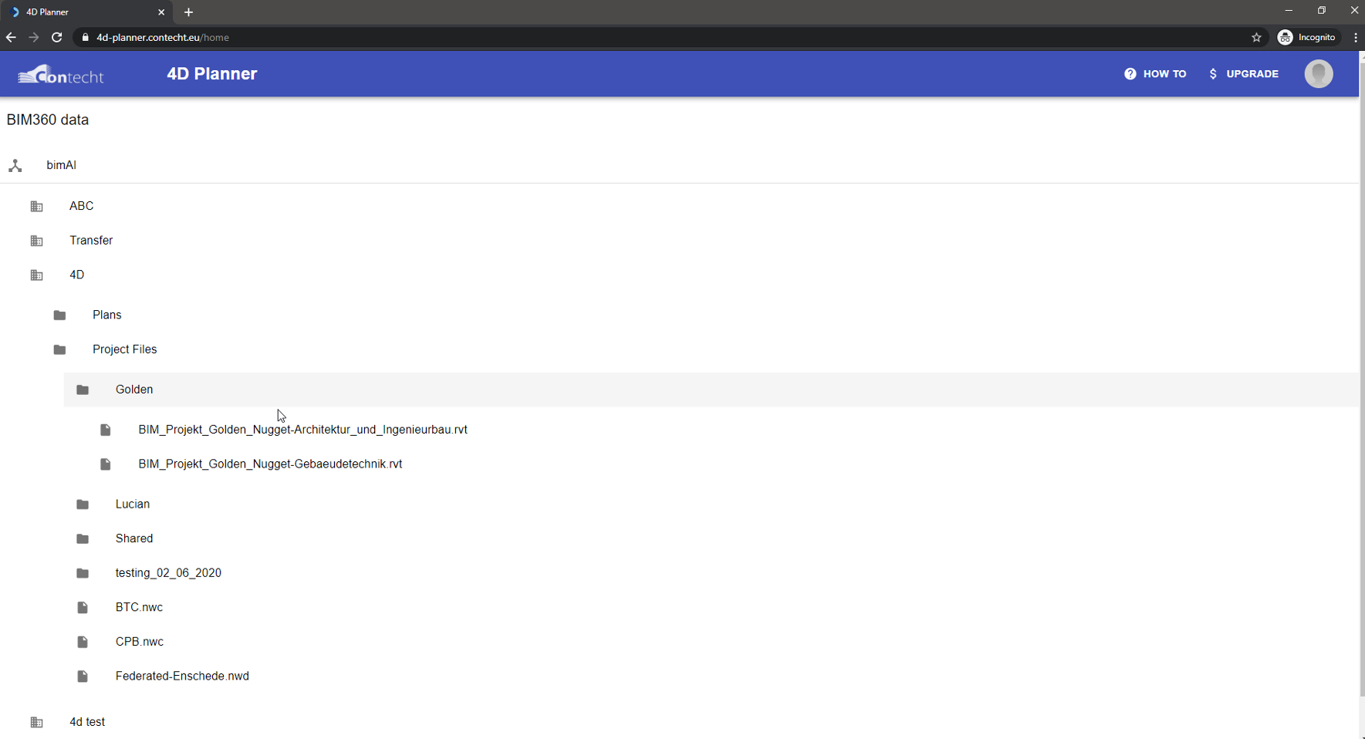Click the 4D Planner title in header
1365x739 pixels.
[x=212, y=74]
